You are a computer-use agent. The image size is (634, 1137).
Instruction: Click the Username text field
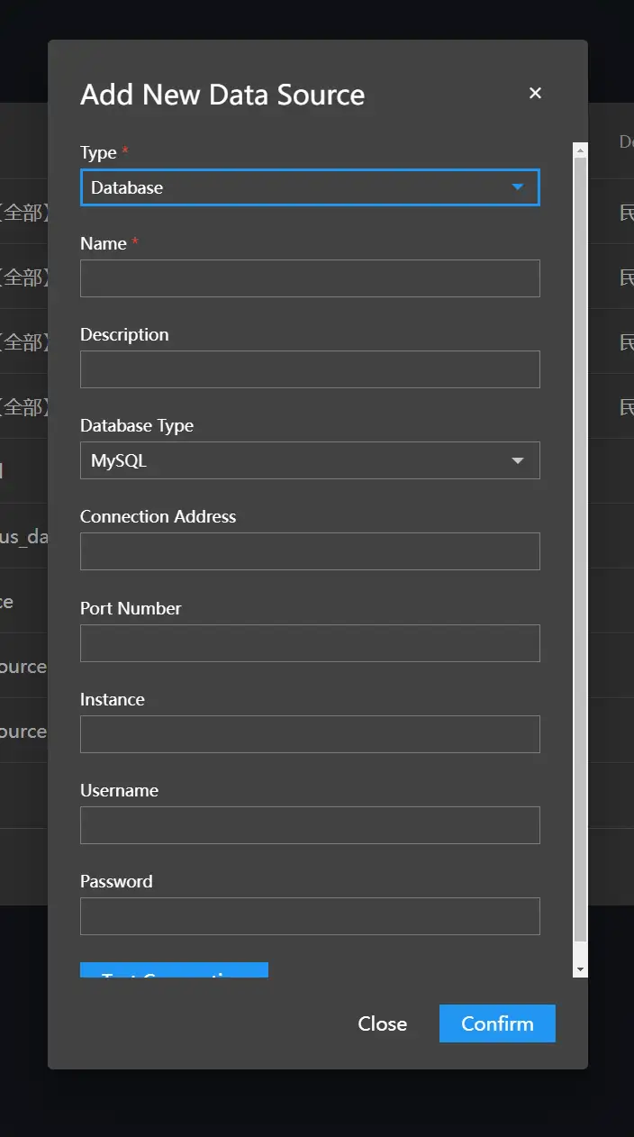point(310,825)
